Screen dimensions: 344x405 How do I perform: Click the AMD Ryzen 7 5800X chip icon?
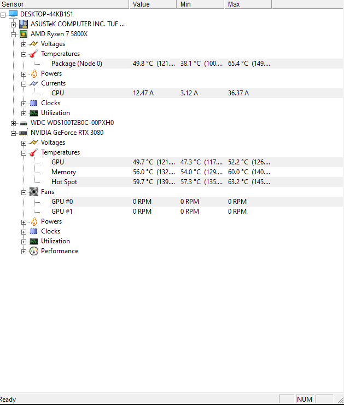(x=24, y=34)
